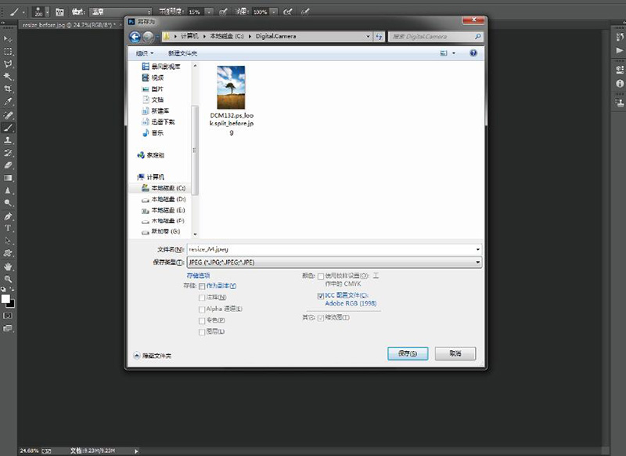Collapse folder view with 隐藏文件夹
The height and width of the screenshot is (456, 626).
[x=153, y=355]
